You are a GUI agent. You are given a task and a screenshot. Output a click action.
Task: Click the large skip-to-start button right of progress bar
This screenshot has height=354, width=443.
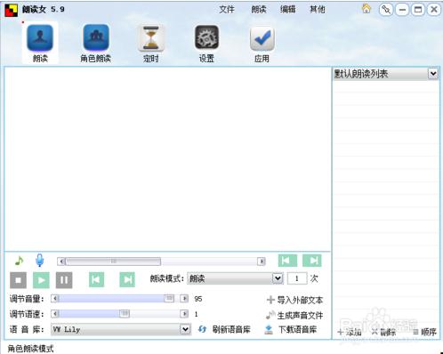tap(287, 261)
